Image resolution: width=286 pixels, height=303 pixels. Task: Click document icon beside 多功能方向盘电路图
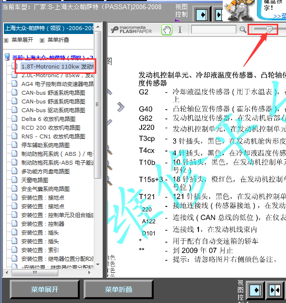click(14, 171)
